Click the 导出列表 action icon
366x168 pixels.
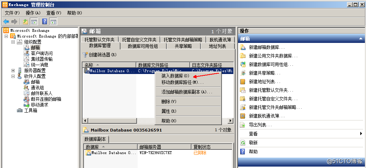coord(243,125)
